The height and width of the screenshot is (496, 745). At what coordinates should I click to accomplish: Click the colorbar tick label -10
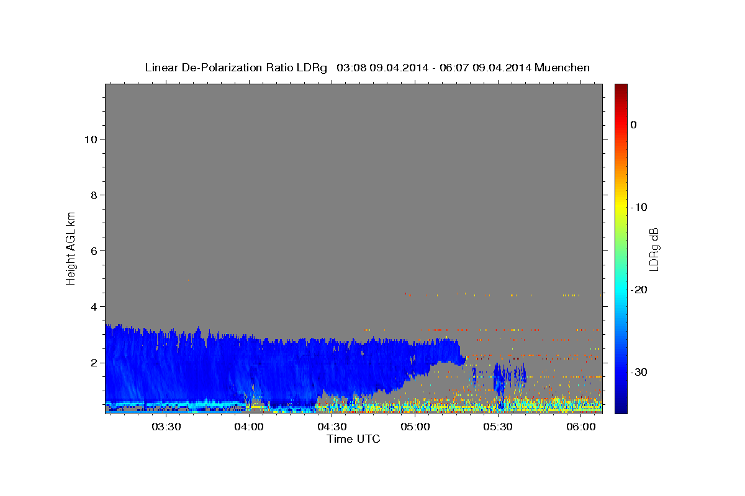tap(639, 207)
